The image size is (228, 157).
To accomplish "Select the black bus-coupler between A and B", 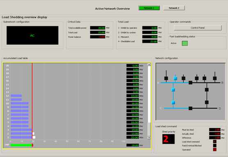I will [x=191, y=83].
